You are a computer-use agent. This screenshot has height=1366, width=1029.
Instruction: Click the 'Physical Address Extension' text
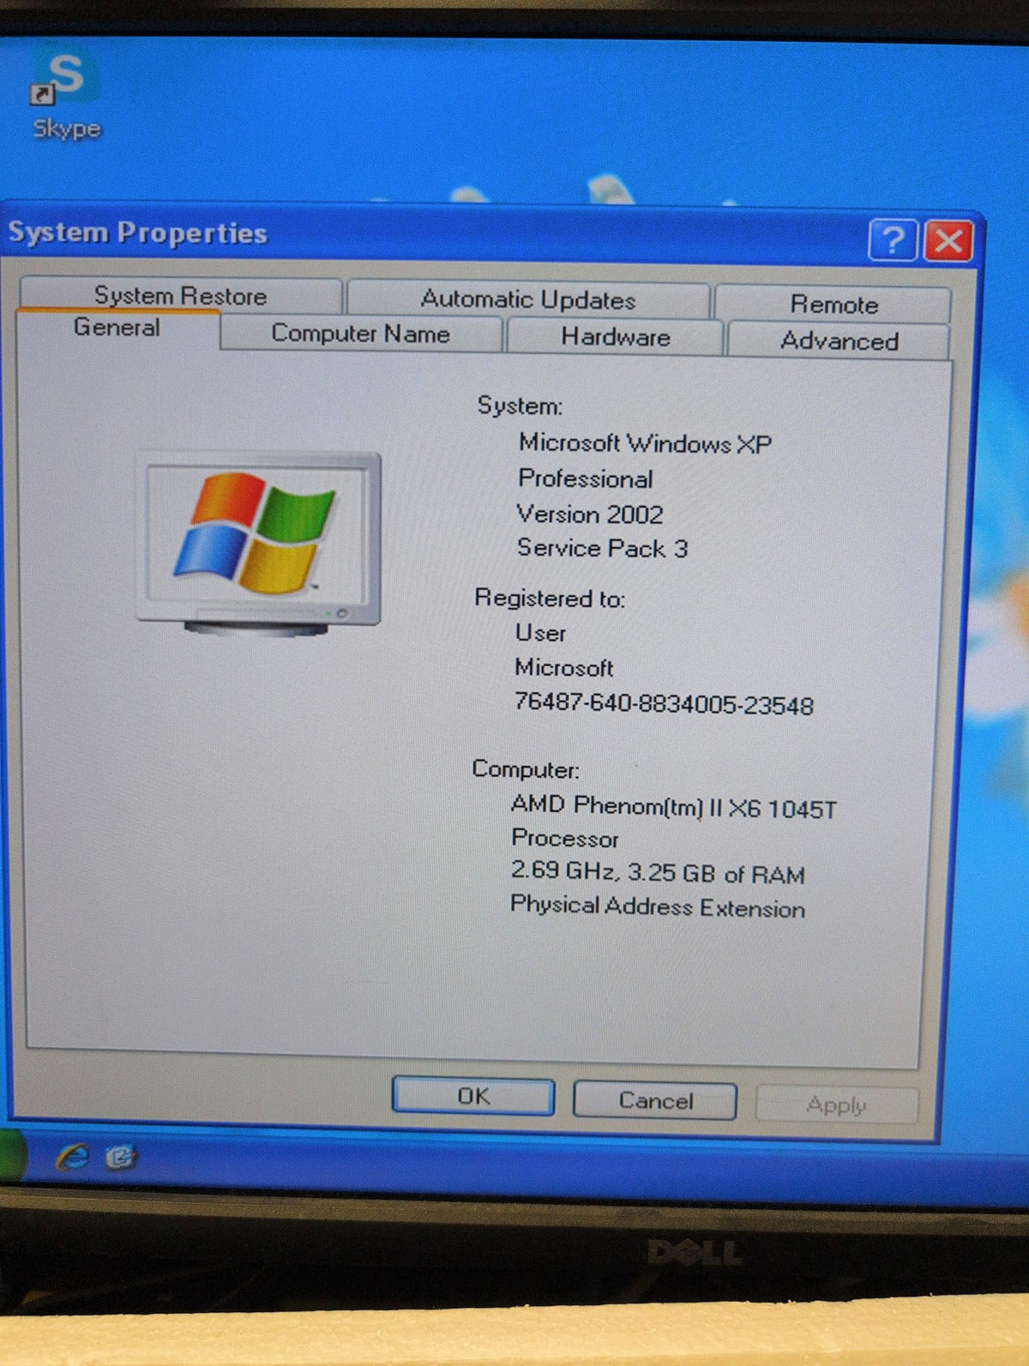tap(658, 906)
